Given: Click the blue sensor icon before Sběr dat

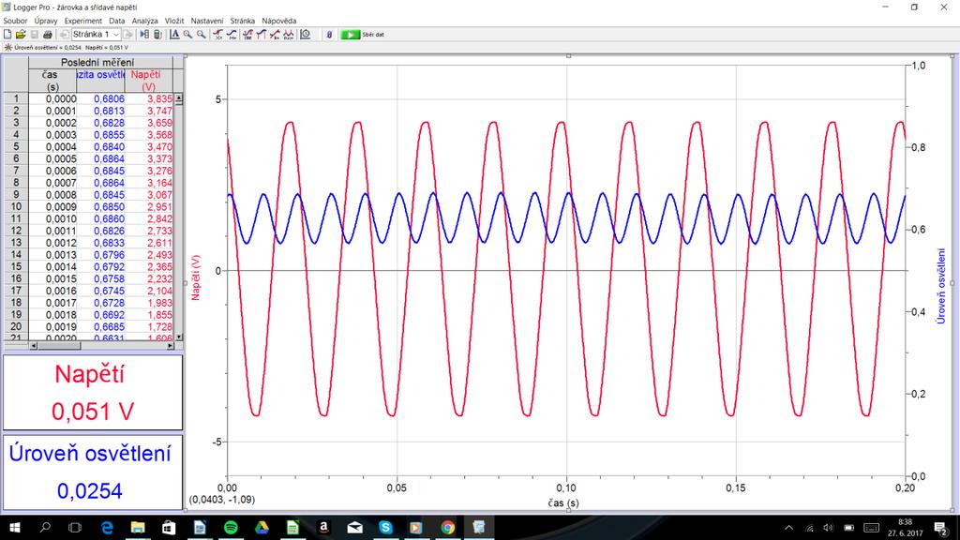Looking at the screenshot, I should point(329,35).
